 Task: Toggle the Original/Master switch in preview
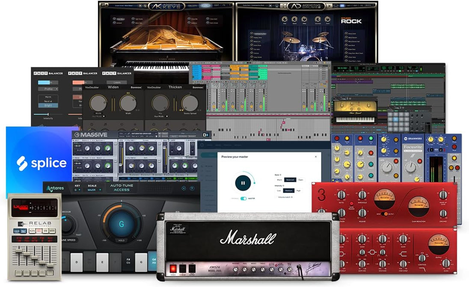click(244, 198)
